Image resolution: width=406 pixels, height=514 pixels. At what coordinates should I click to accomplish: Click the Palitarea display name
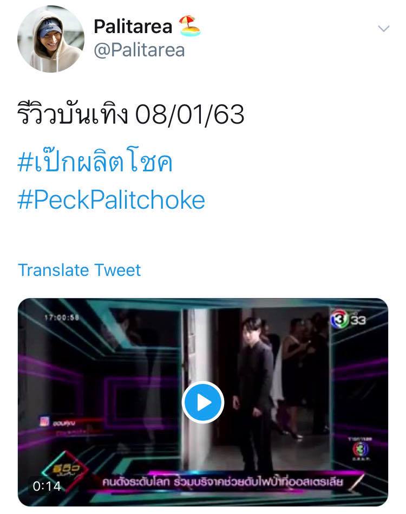133,27
